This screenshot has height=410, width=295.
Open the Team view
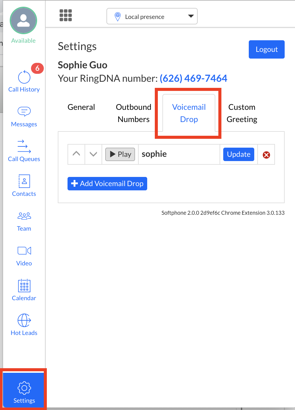coord(24,221)
